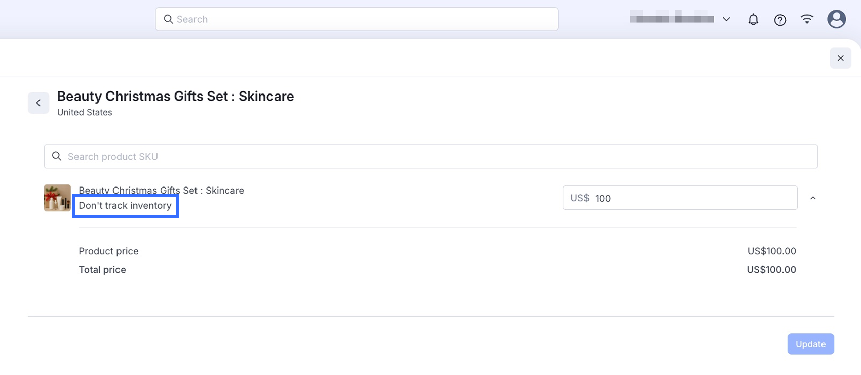Click the "Don't track inventory" label
Screen dimensions: 861x375
coord(125,206)
